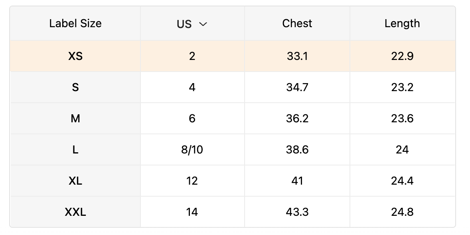This screenshot has height=235, width=470.
Task: Select the chest measurement 33.1
Action: pos(297,56)
